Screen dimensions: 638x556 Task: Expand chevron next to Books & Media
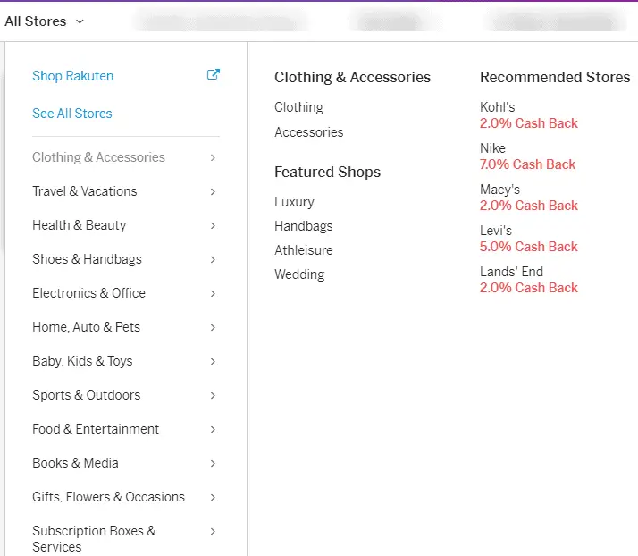213,463
